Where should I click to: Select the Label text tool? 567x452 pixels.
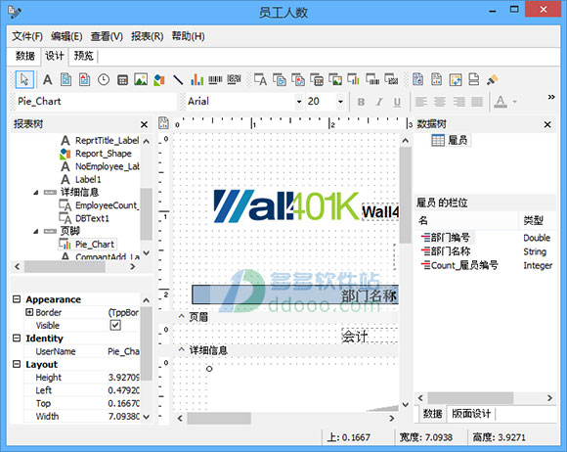pyautogui.click(x=47, y=79)
